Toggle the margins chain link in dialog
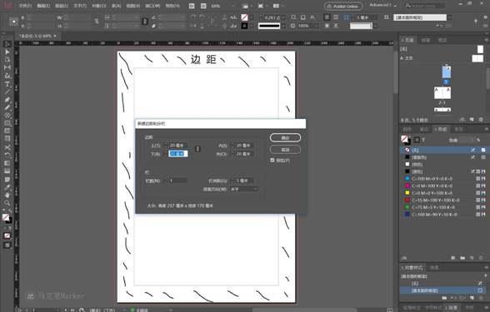The image size is (490, 312). 197,149
